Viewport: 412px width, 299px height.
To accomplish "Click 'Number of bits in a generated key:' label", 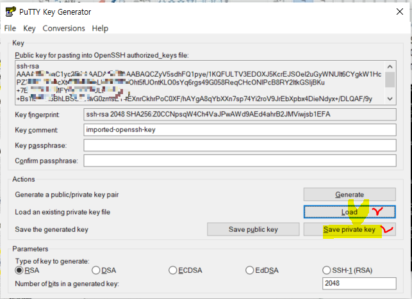I will [x=67, y=284].
